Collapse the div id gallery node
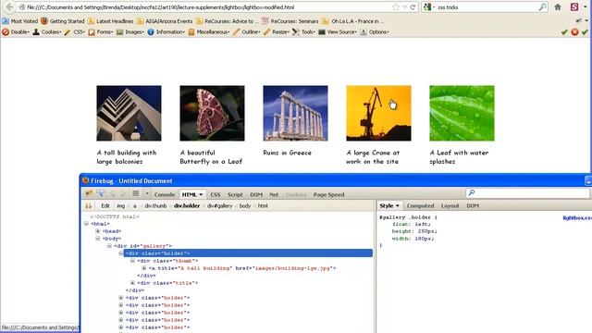592x333 pixels. pos(109,246)
